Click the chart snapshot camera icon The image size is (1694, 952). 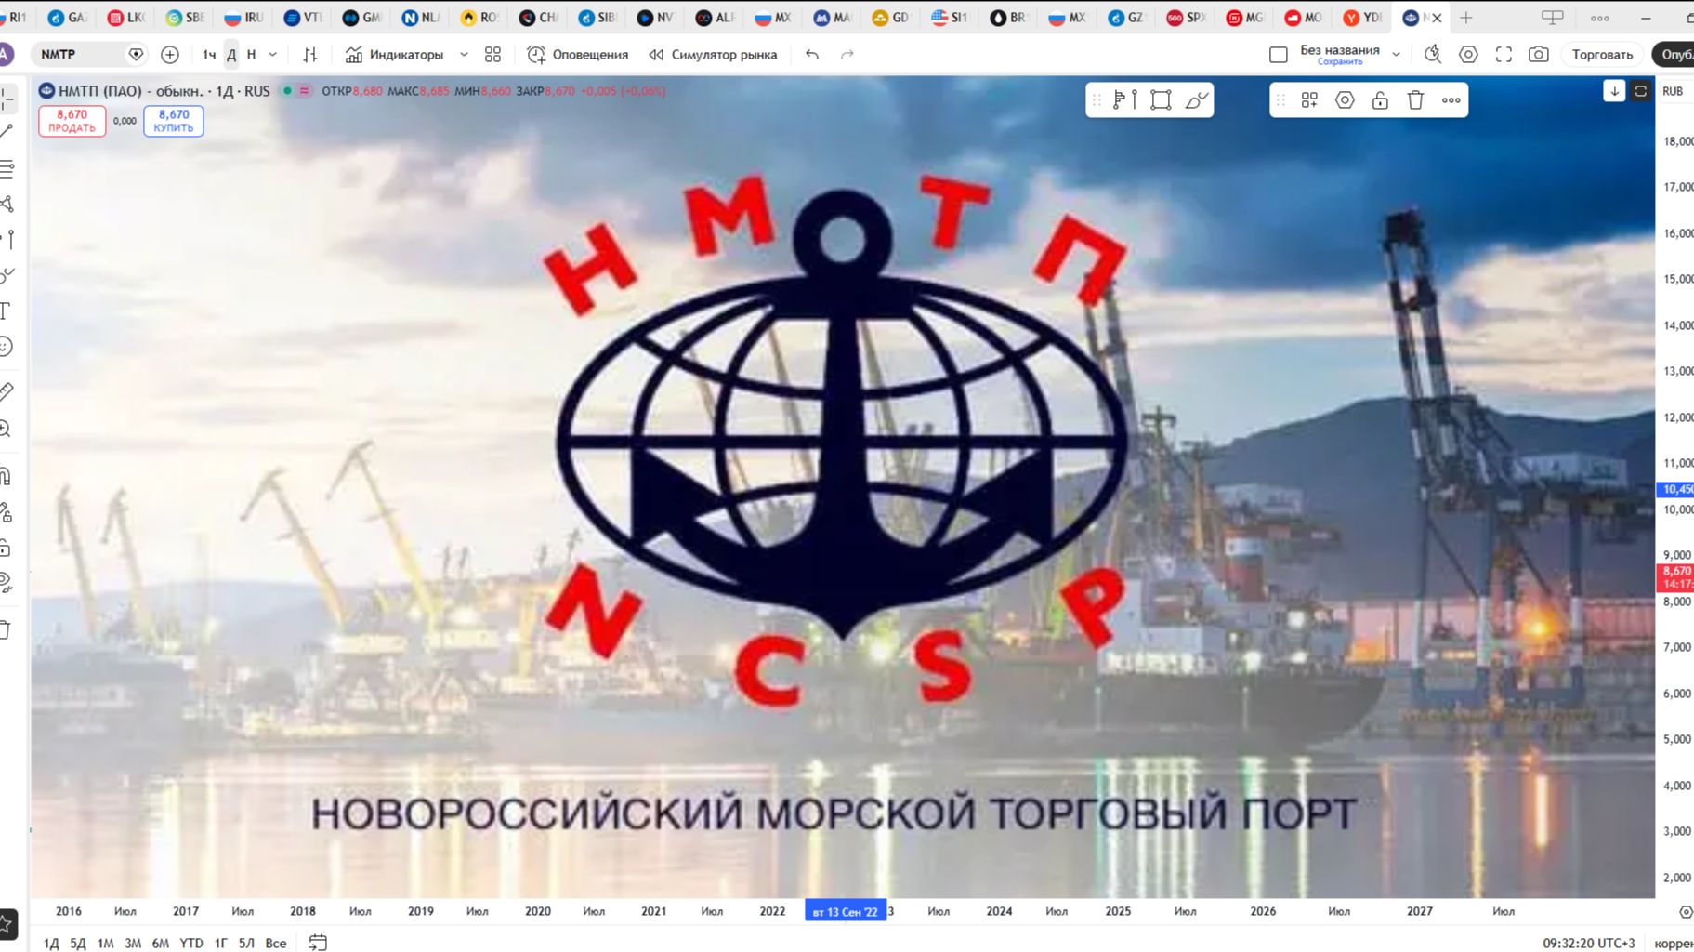click(x=1539, y=55)
